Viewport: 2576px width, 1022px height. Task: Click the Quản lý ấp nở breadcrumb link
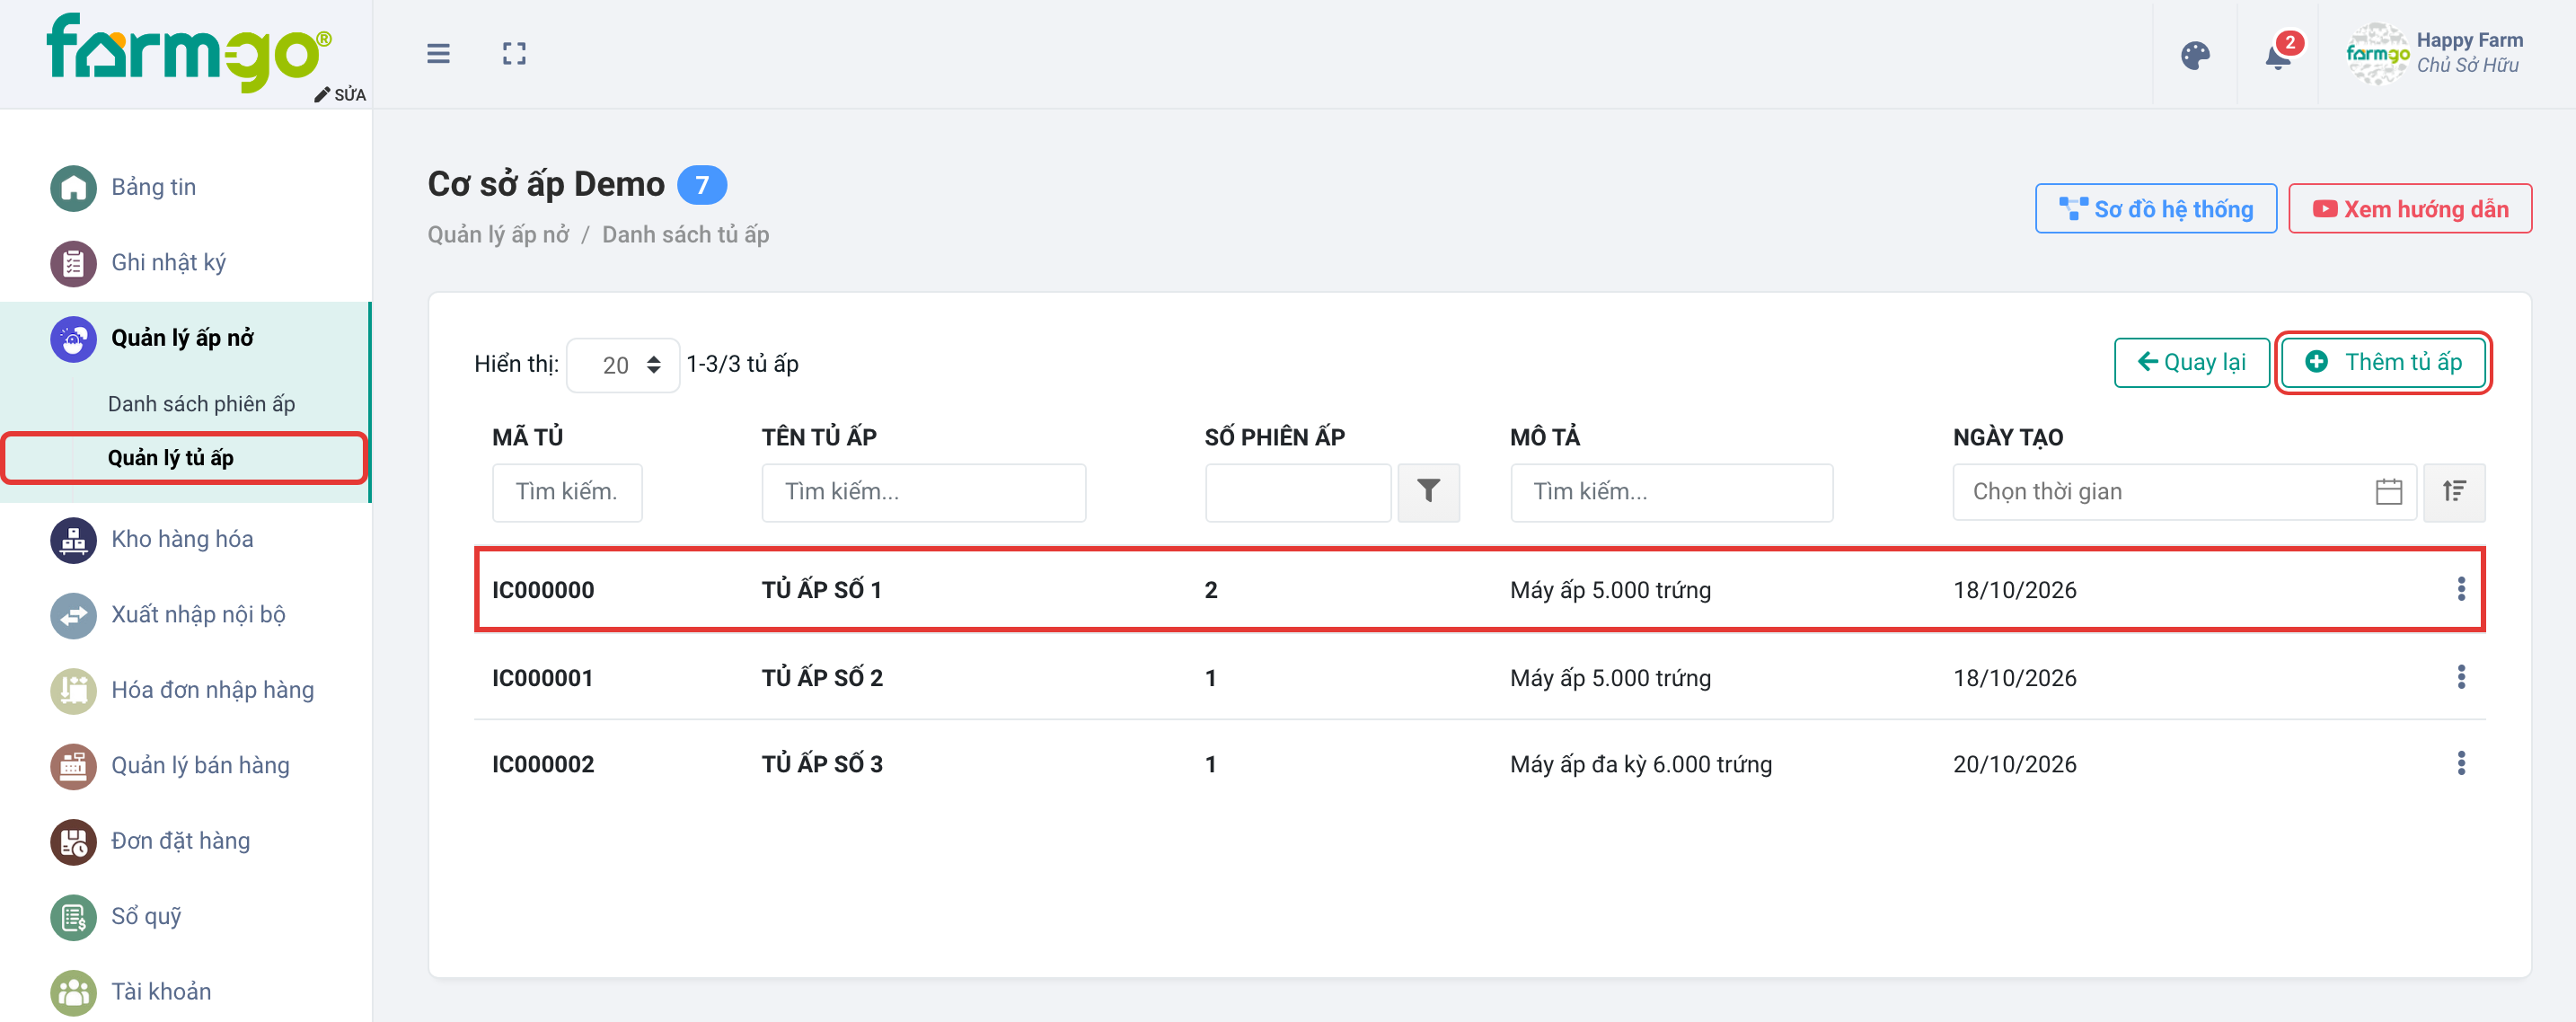pyautogui.click(x=498, y=234)
